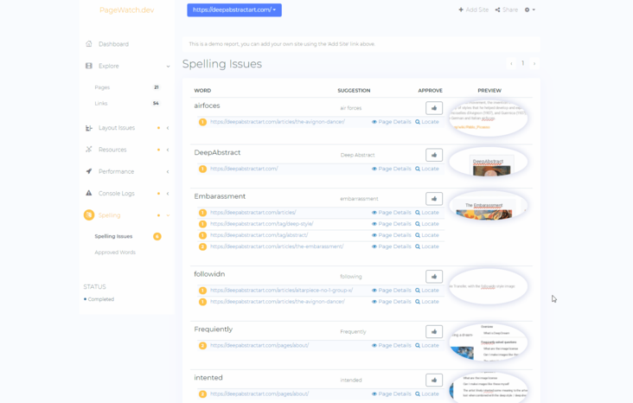The width and height of the screenshot is (633, 403).
Task: Click the suggestion 'air forces'
Action: (x=351, y=108)
